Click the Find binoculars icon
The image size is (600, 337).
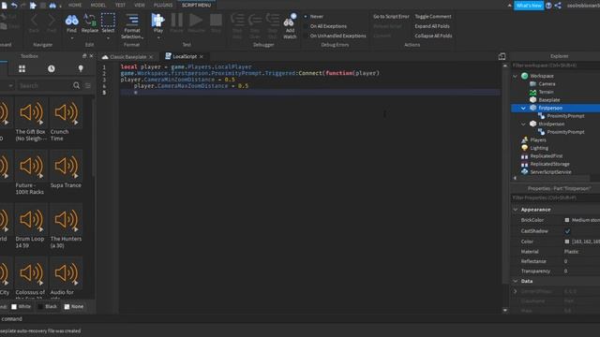pos(71,20)
